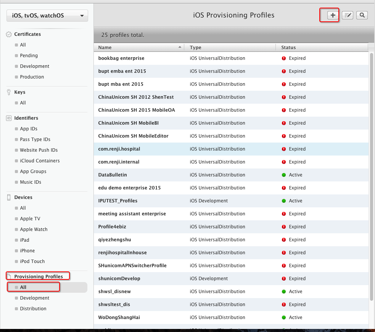Select the qiyezhengshu profile
Image resolution: width=375 pixels, height=332 pixels.
[x=231, y=240]
